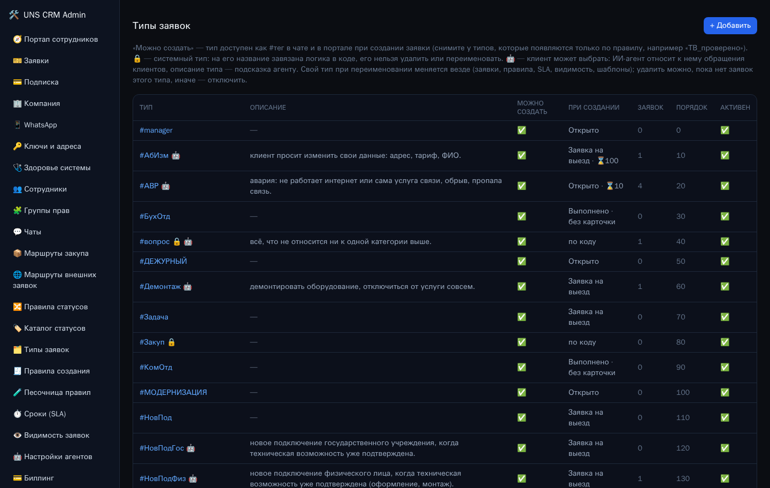Screen dimensions: 770x488
Task: Click the ПОРЯДОК column header
Action: tap(691, 108)
